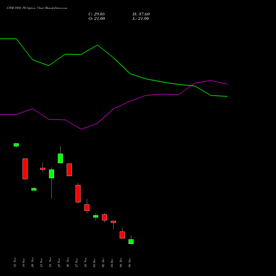Select the red candlestick for 27 Nov
The width and height of the screenshot is (276, 276).
click(x=78, y=194)
